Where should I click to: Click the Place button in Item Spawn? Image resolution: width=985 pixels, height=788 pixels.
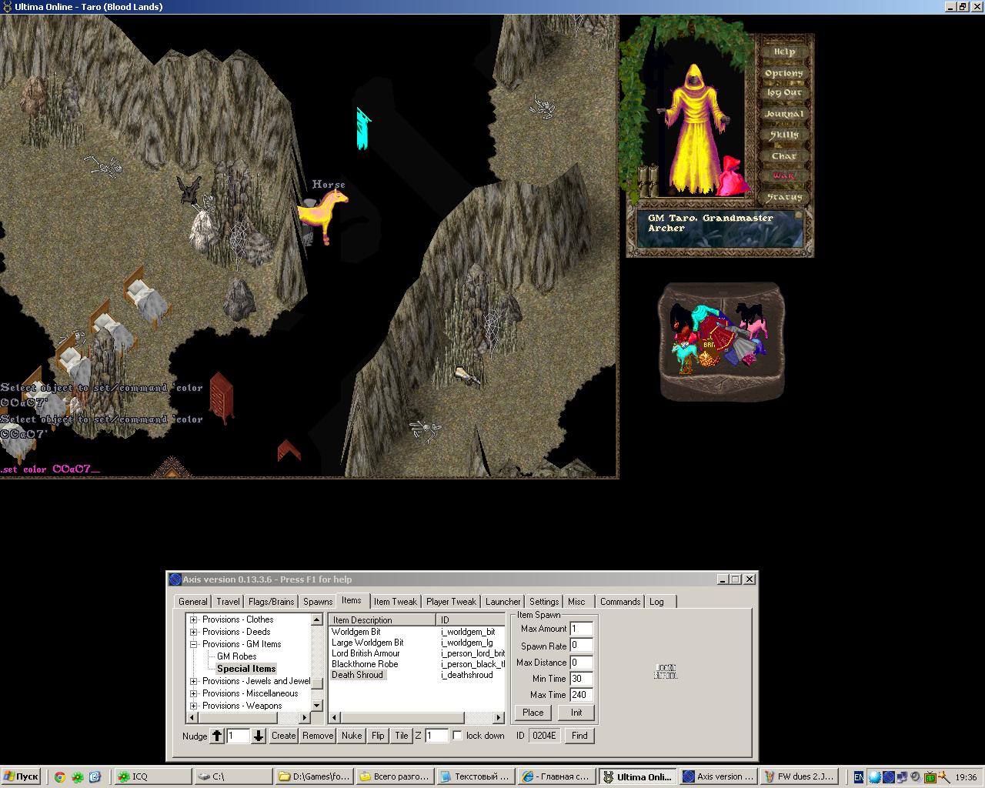[533, 713]
